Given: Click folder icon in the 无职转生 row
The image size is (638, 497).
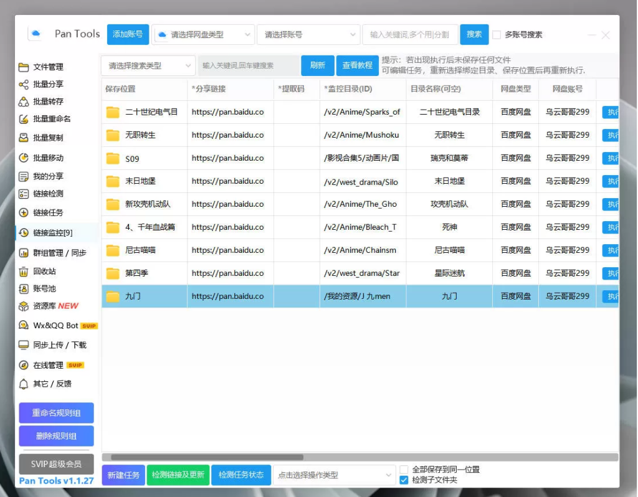Looking at the screenshot, I should [113, 135].
